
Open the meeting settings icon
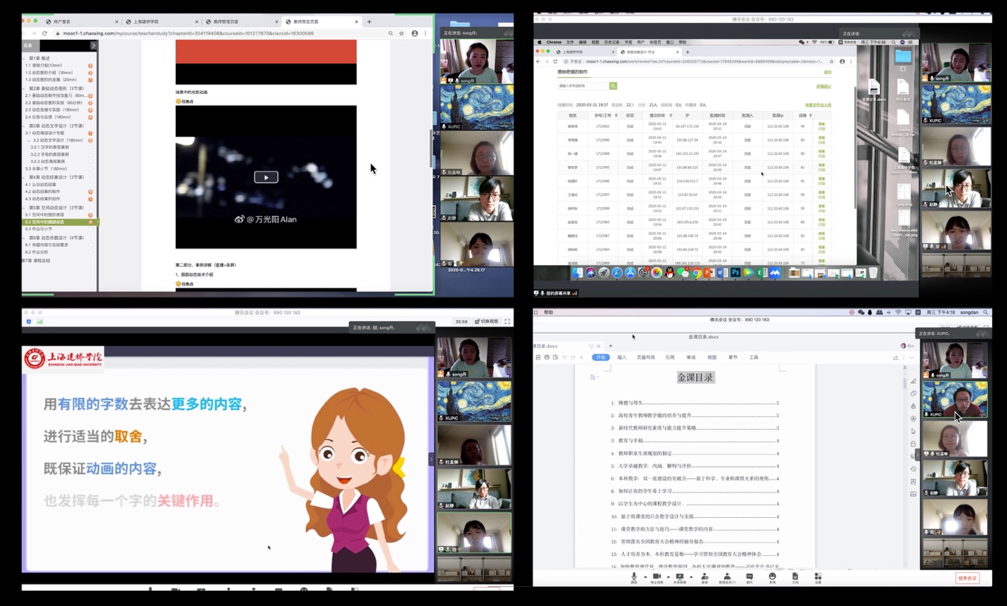[818, 577]
